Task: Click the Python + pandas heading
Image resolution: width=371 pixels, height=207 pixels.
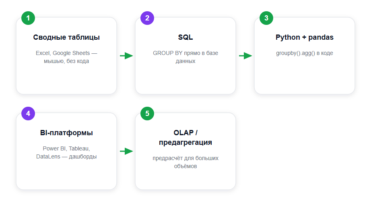Action: pos(305,37)
